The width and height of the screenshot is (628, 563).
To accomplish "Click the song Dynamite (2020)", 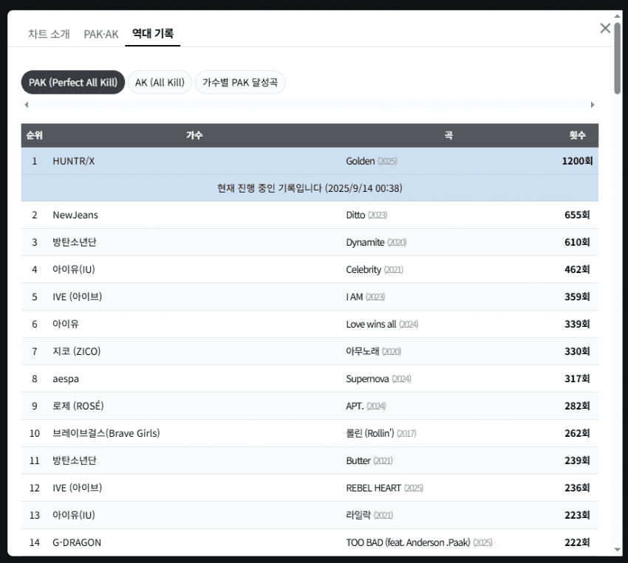I will tap(376, 242).
